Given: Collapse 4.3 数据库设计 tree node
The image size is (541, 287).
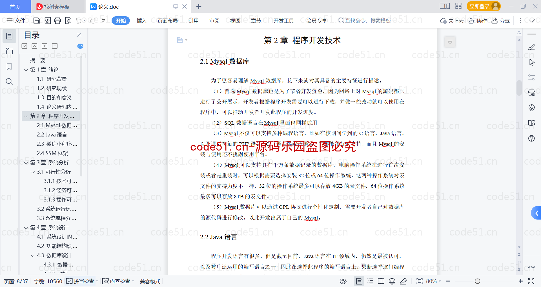Looking at the screenshot, I should (33, 255).
